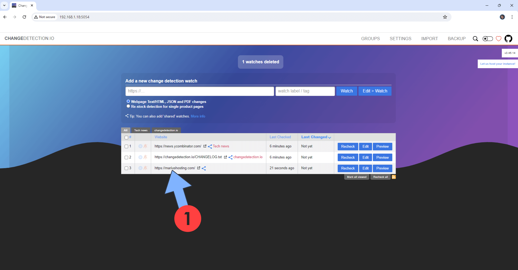The height and width of the screenshot is (270, 518).
Task: Open the browser tab search dropdown
Action: 4,5
